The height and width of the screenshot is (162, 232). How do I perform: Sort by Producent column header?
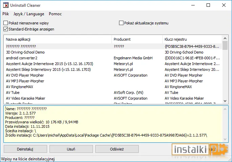click(x=137, y=39)
